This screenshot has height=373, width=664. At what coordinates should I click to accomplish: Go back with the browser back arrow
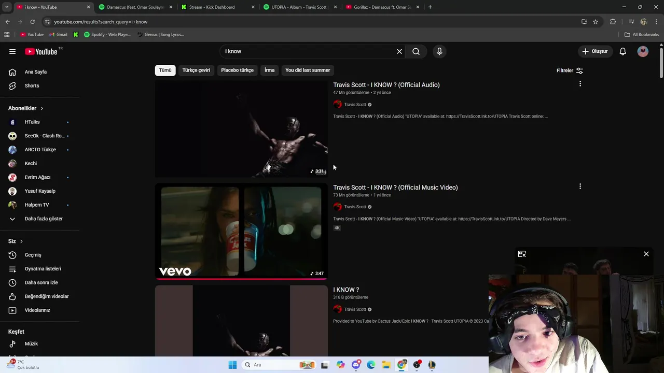coord(7,22)
